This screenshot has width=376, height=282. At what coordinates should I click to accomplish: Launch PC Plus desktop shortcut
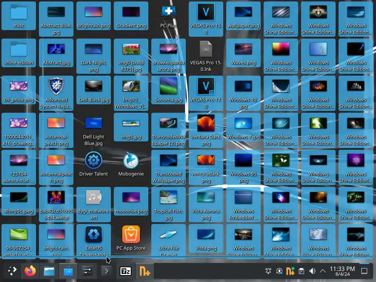click(168, 16)
